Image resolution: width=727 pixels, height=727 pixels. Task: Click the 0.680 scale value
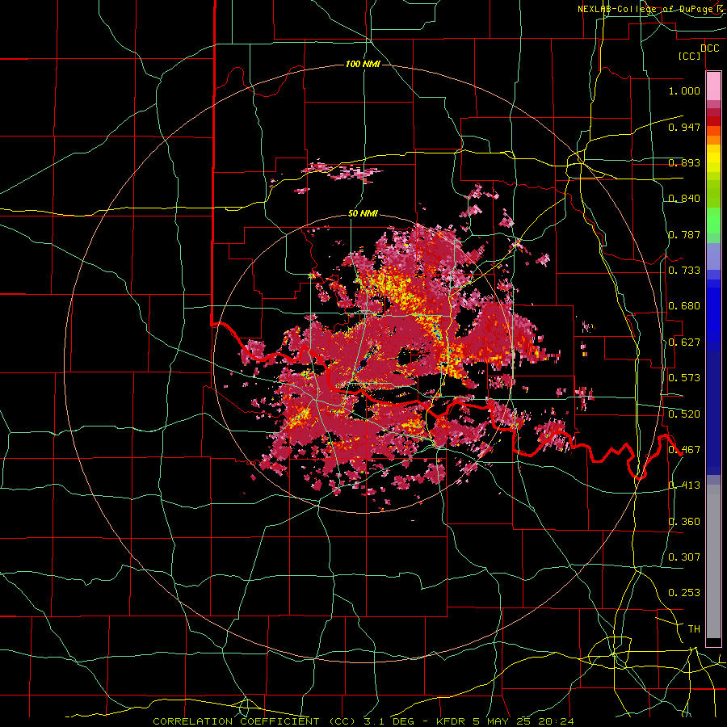coord(684,306)
